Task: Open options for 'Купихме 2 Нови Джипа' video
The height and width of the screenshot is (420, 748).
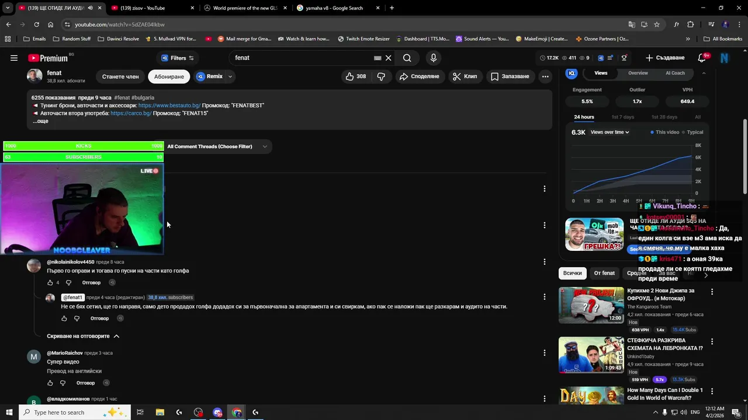Action: (x=712, y=291)
